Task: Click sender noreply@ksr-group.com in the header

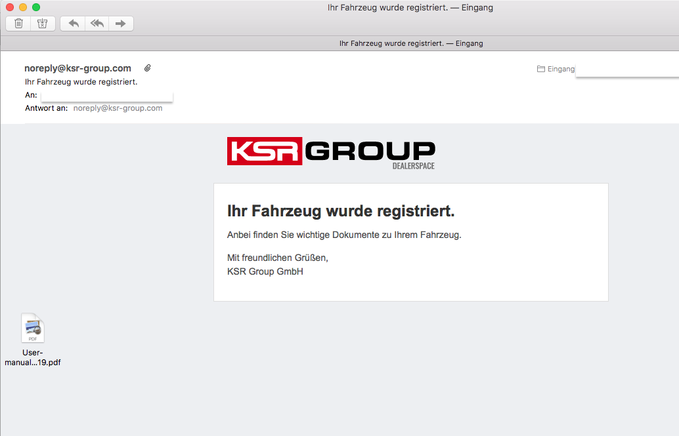Action: [x=77, y=68]
